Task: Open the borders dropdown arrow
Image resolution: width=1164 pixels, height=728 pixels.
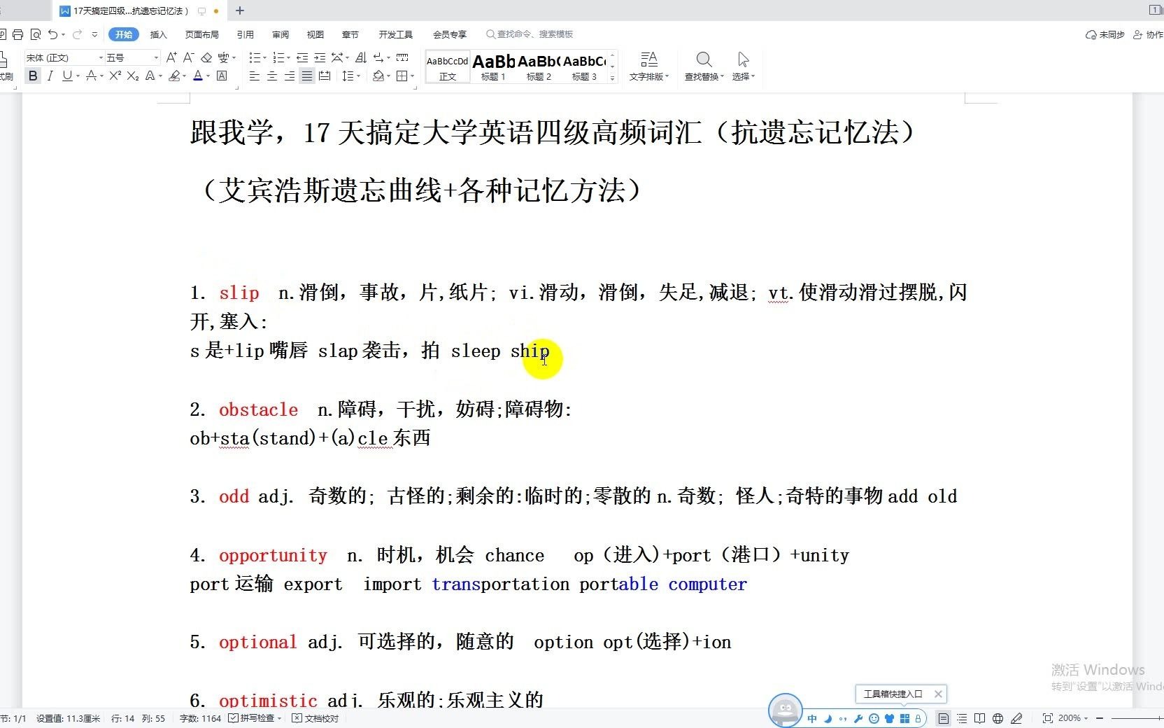Action: click(412, 76)
